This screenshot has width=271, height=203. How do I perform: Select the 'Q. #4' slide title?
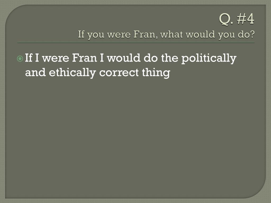(237, 19)
